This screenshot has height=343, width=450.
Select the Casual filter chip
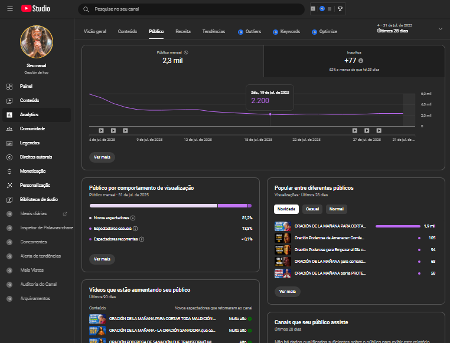312,209
